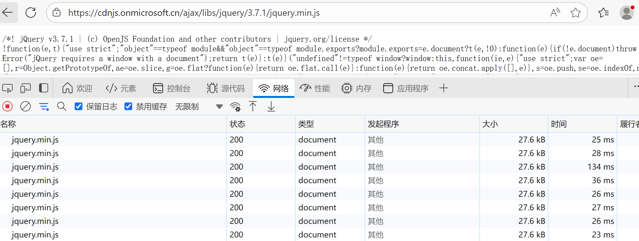639x241 pixels.
Task: Toggle the DevTools sidebar dock icon
Action: click(x=44, y=88)
